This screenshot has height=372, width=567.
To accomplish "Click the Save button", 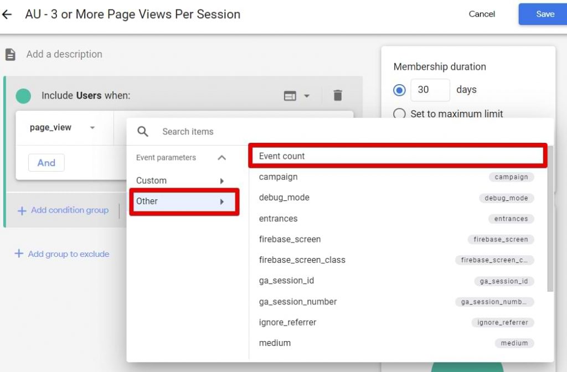I will coord(545,14).
